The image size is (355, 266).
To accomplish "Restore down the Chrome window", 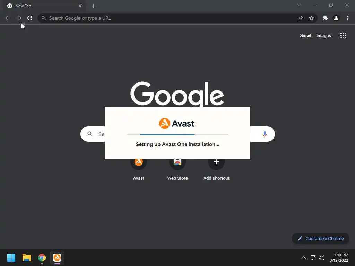I will tap(331, 5).
